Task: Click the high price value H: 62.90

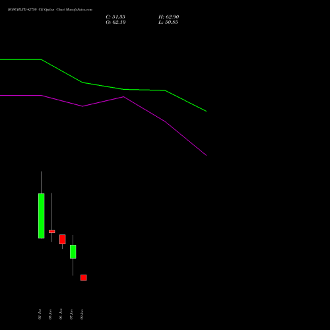Action: point(169,17)
